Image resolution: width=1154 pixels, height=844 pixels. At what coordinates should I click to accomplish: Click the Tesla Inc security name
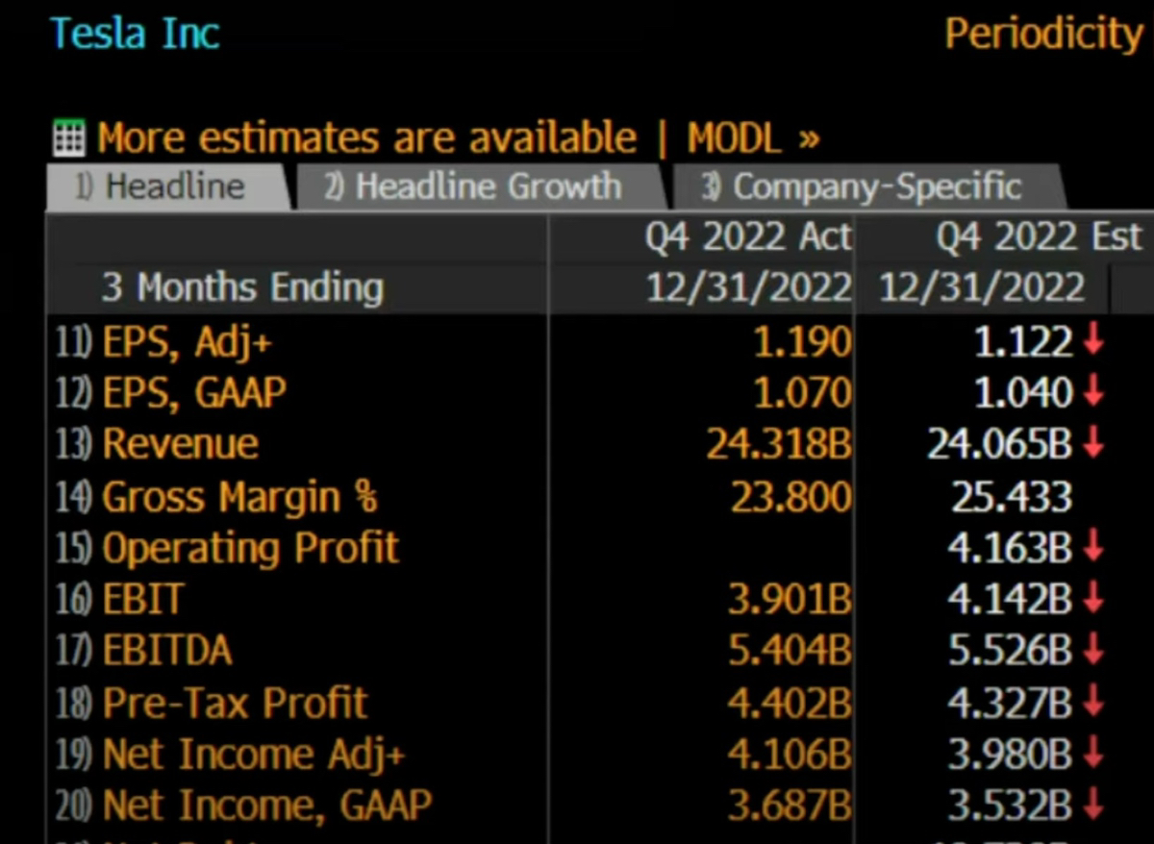pos(135,35)
